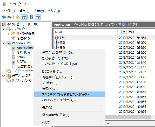Viewport: 155px width, 127px height.
Task: Open the 操作(A) menu
Action: click(x=24, y=11)
